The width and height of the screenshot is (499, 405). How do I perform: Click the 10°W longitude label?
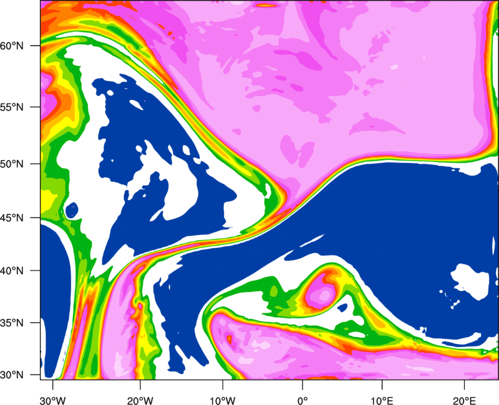pyautogui.click(x=223, y=401)
